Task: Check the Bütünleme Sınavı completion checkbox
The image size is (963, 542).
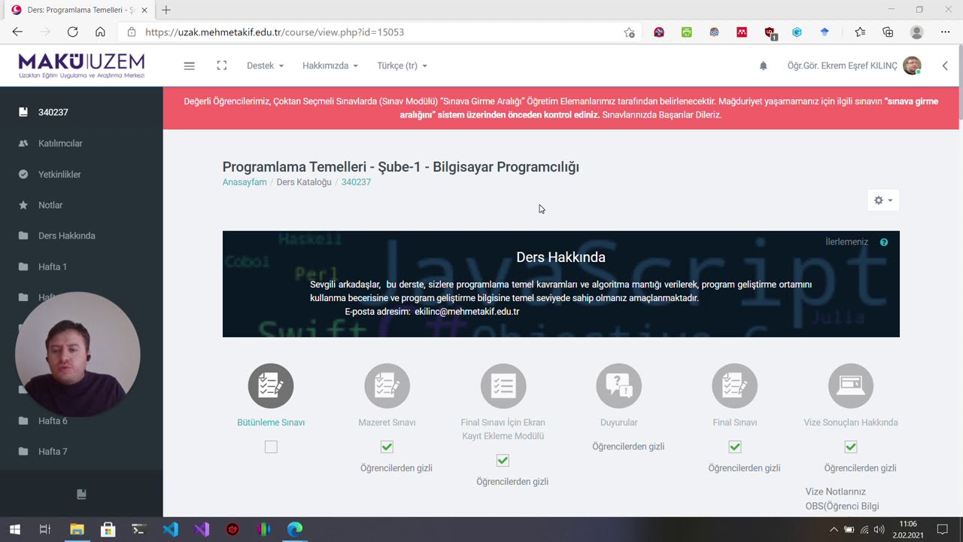Action: pyautogui.click(x=271, y=447)
